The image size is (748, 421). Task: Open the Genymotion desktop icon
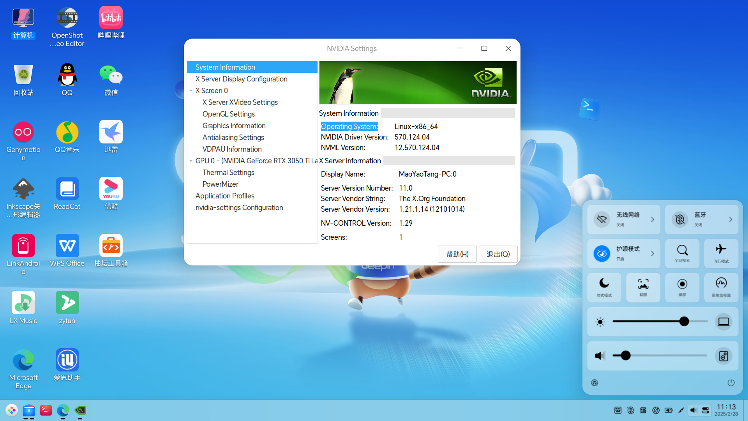tap(23, 141)
